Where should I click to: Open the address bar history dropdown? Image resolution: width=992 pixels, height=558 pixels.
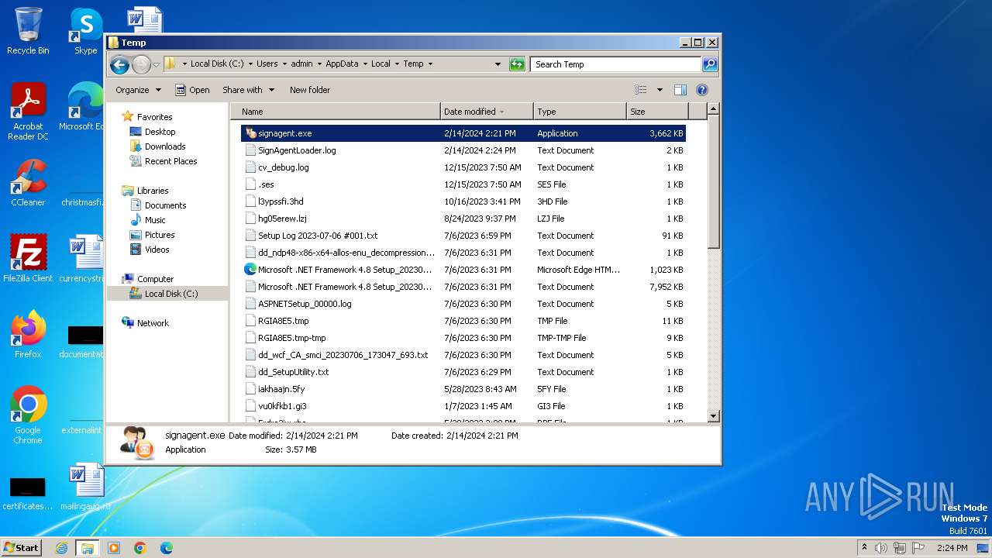[498, 64]
